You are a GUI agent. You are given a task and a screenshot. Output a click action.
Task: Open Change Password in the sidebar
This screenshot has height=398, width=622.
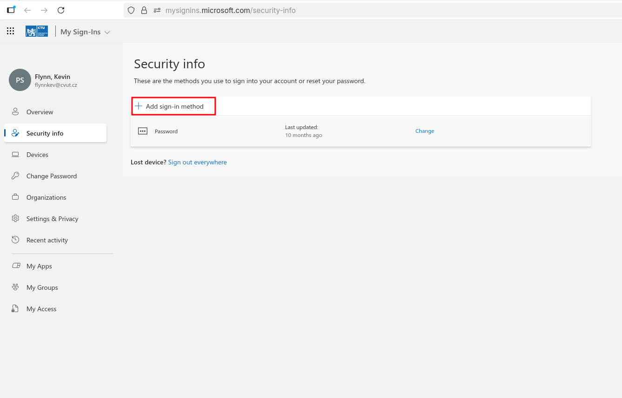[x=51, y=176]
